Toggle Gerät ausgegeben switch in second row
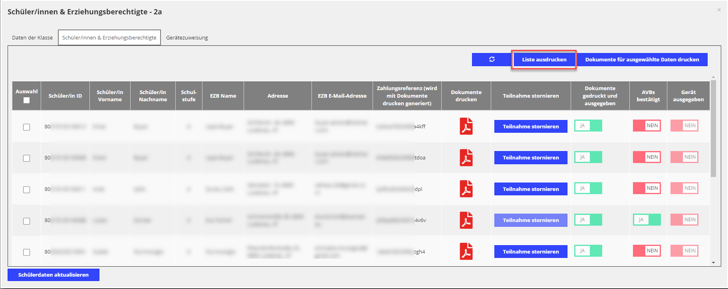Viewport: 728px width, 289px height. point(684,157)
